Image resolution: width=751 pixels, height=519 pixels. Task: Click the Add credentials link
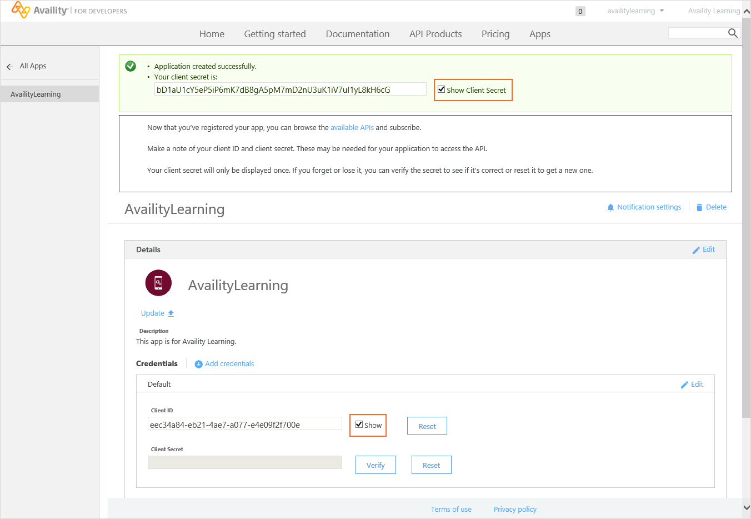click(x=229, y=364)
